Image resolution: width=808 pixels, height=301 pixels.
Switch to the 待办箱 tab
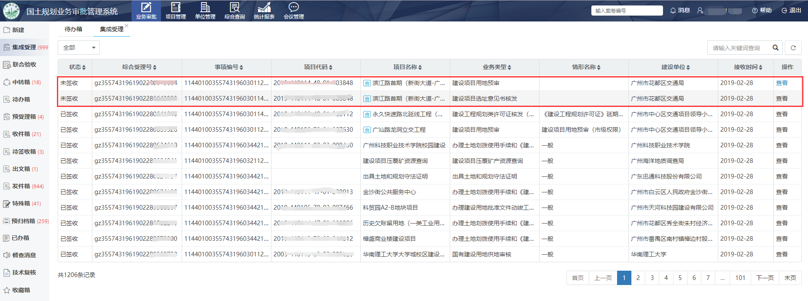[73, 29]
